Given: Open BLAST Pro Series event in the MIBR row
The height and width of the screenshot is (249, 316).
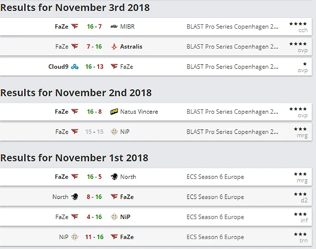Looking at the screenshot, I should (x=232, y=26).
